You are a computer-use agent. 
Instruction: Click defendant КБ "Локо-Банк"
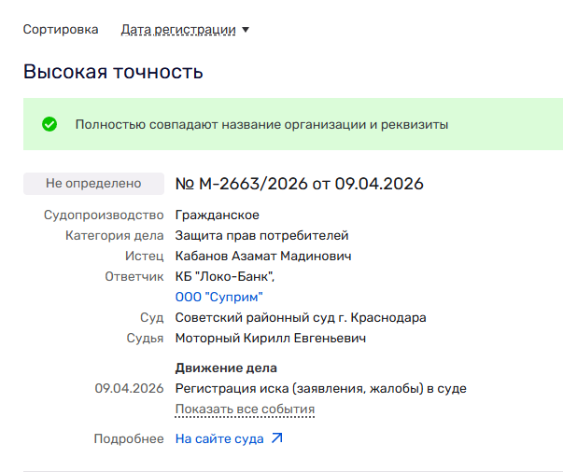[225, 276]
